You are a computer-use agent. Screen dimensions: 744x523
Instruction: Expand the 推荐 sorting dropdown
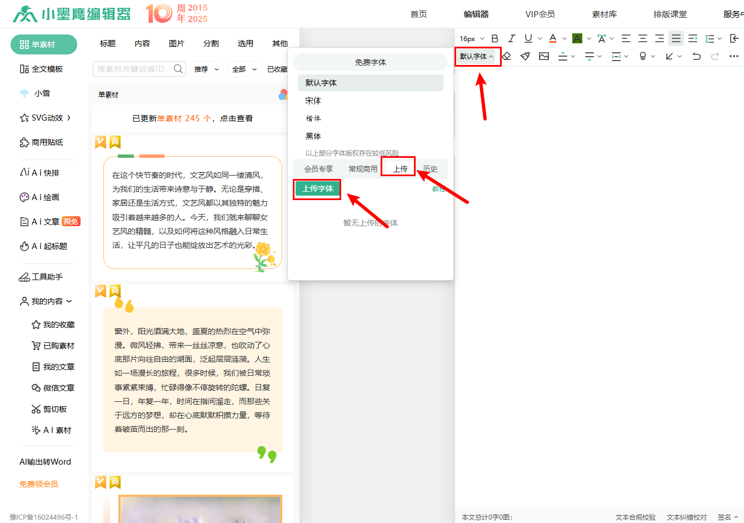tap(207, 68)
